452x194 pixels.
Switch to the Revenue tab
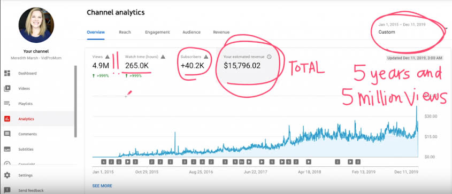pos(221,32)
